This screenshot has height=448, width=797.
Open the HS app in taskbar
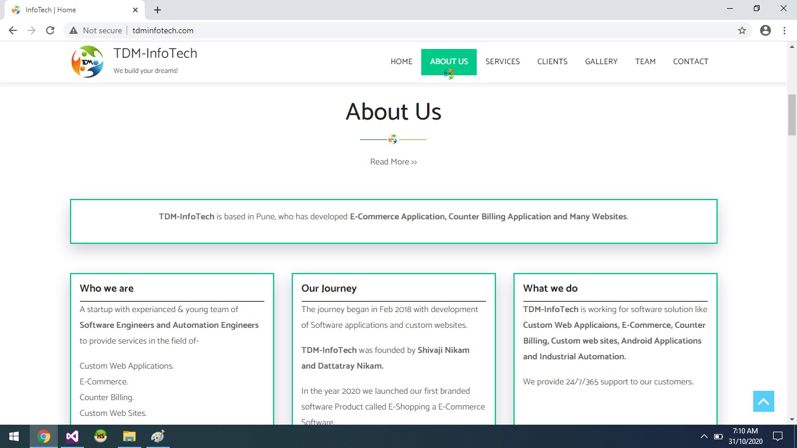coord(100,436)
